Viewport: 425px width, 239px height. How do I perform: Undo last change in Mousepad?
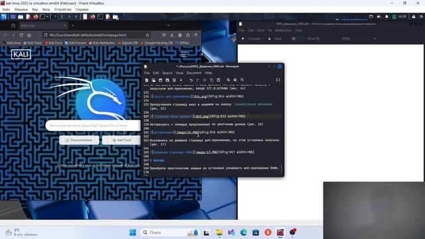191,80
